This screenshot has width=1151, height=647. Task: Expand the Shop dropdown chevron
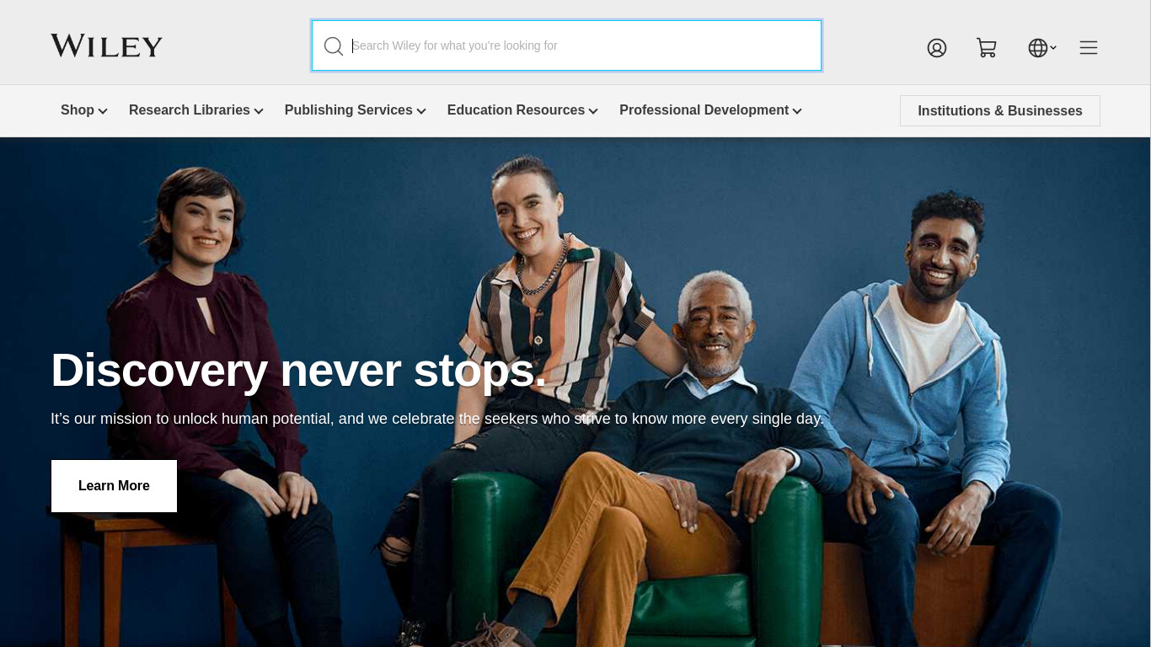[x=103, y=111]
